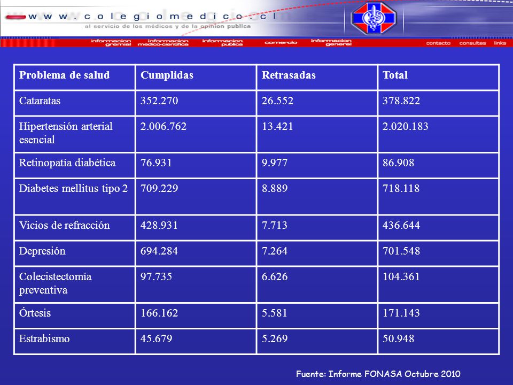513x385 pixels.
Task: Open the informacion gremial menu
Action: click(x=111, y=42)
